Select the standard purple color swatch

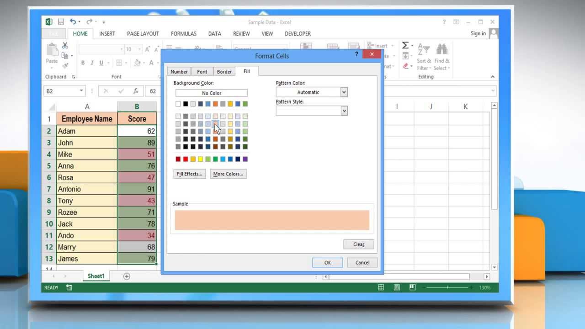click(245, 159)
